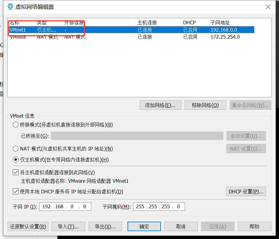Click the 重命名网络(W)... button
279x239 pixels.
point(250,105)
